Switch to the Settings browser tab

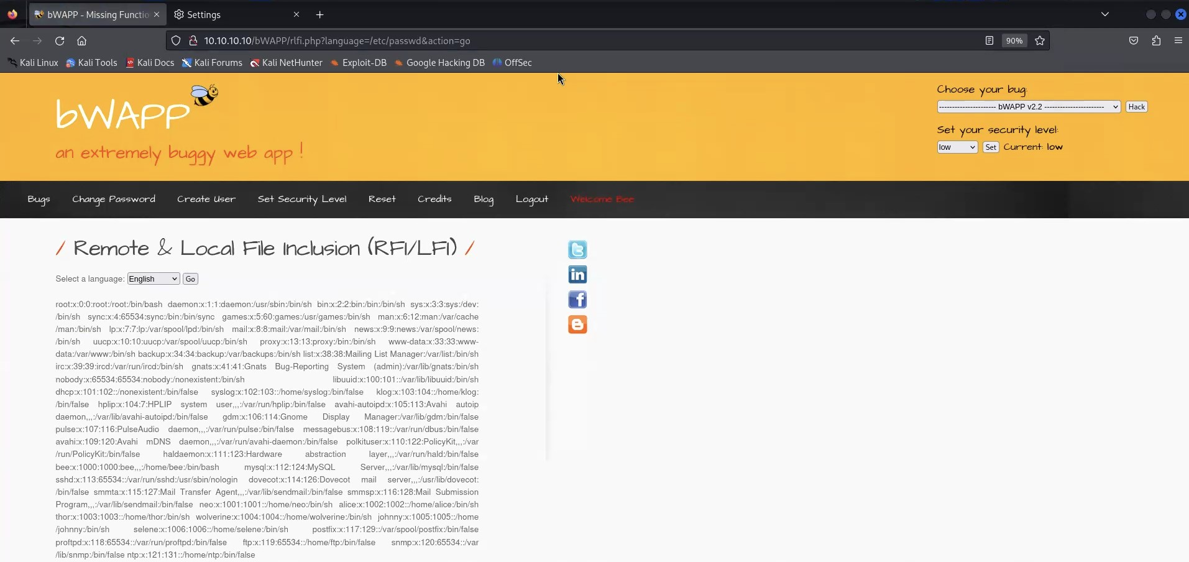236,14
